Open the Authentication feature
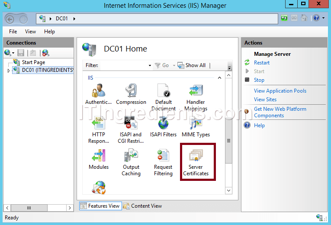Screen dimensions: 331x225 click(x=98, y=94)
